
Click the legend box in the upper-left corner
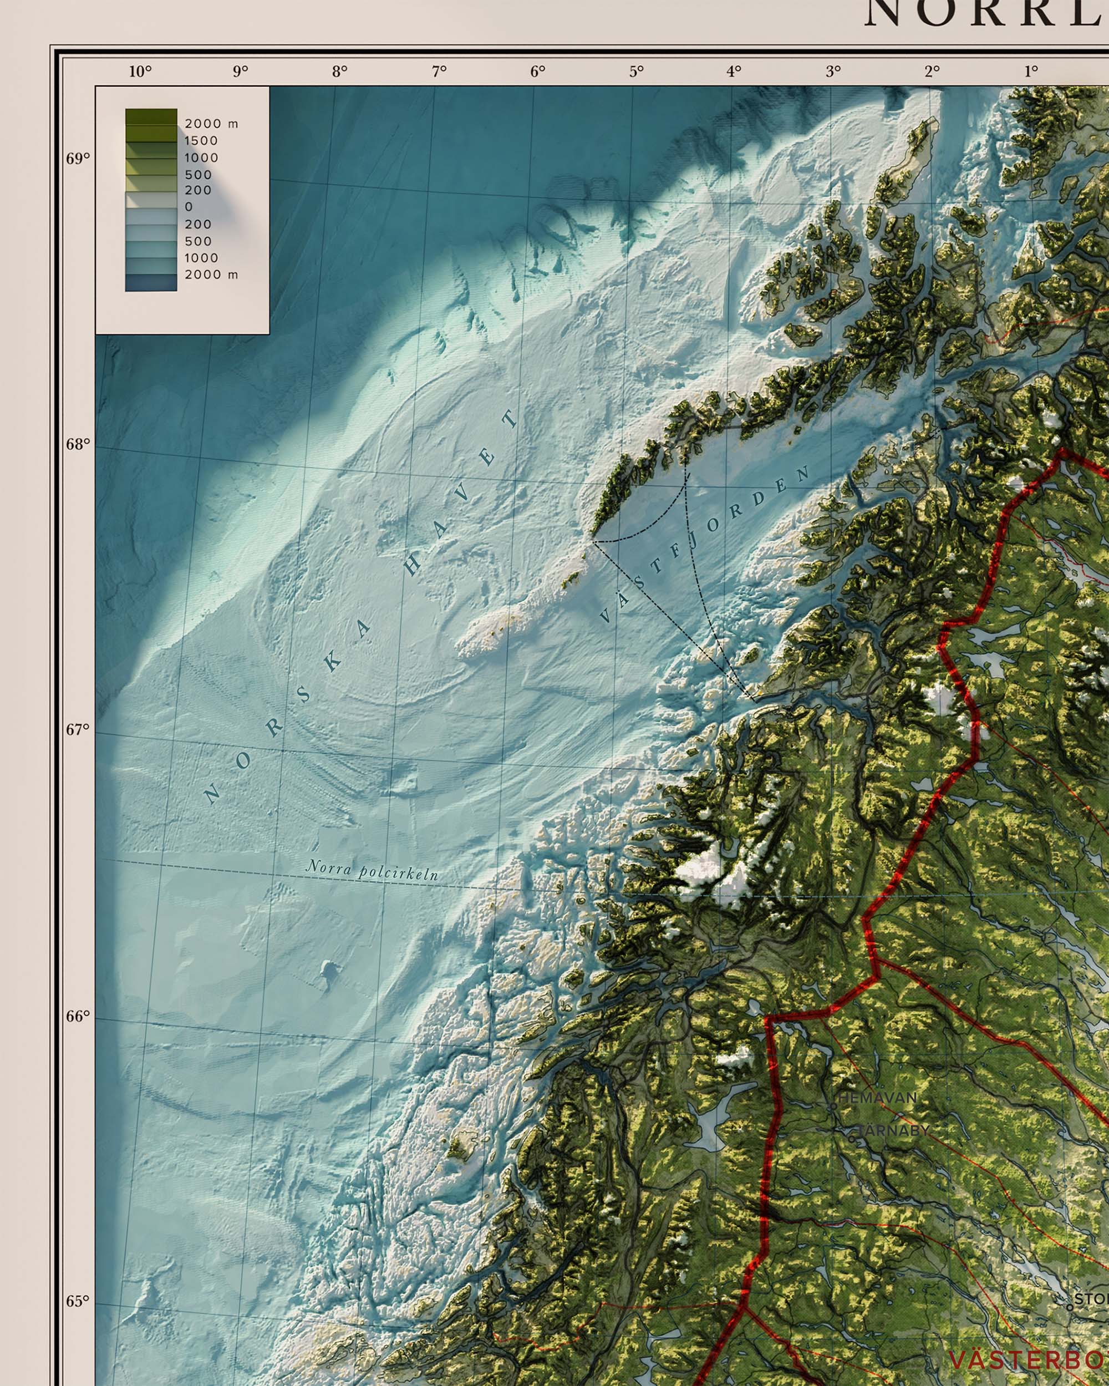click(x=182, y=209)
